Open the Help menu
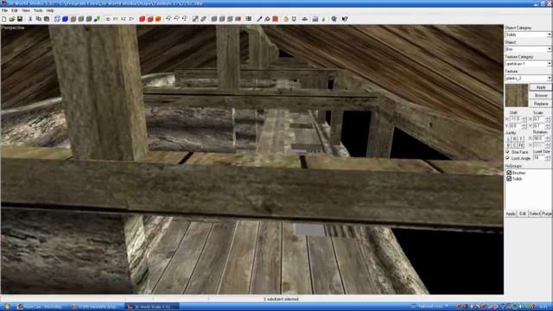This screenshot has width=553, height=311. [x=50, y=10]
